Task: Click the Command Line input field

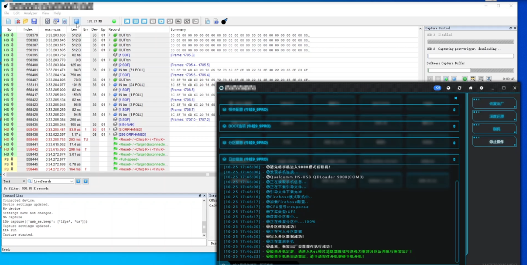Action: tap(104, 242)
